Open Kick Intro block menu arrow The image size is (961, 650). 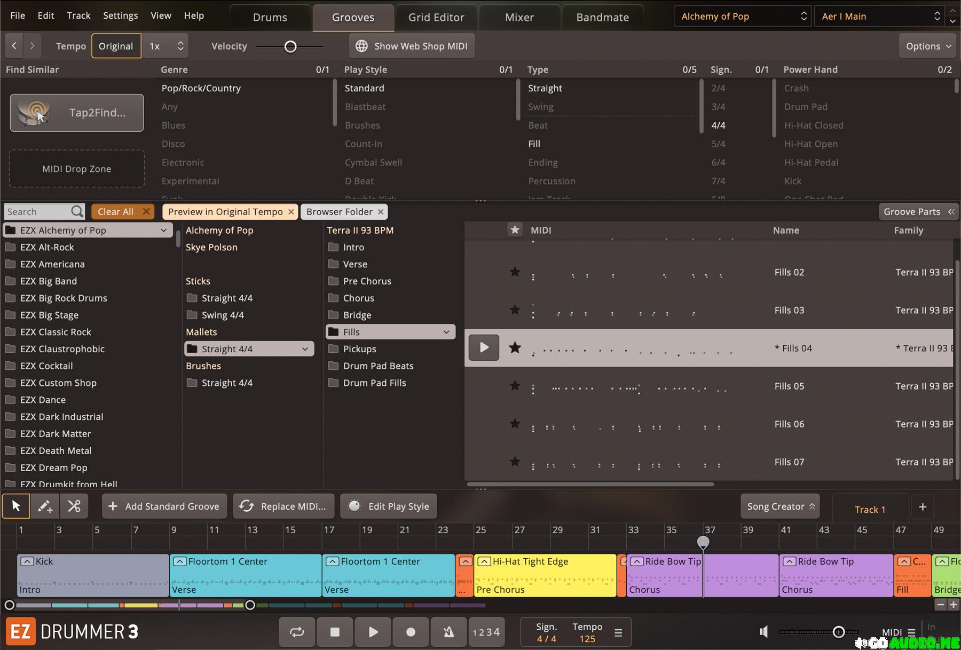coord(27,561)
